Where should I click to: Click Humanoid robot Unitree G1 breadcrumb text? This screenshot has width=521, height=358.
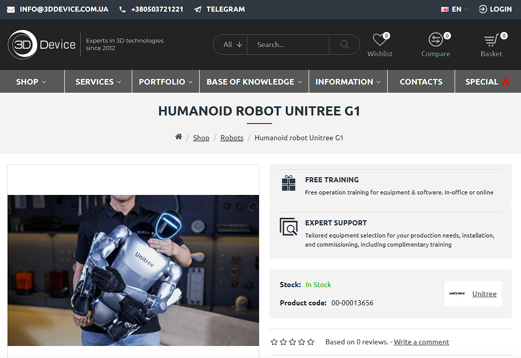click(x=299, y=138)
